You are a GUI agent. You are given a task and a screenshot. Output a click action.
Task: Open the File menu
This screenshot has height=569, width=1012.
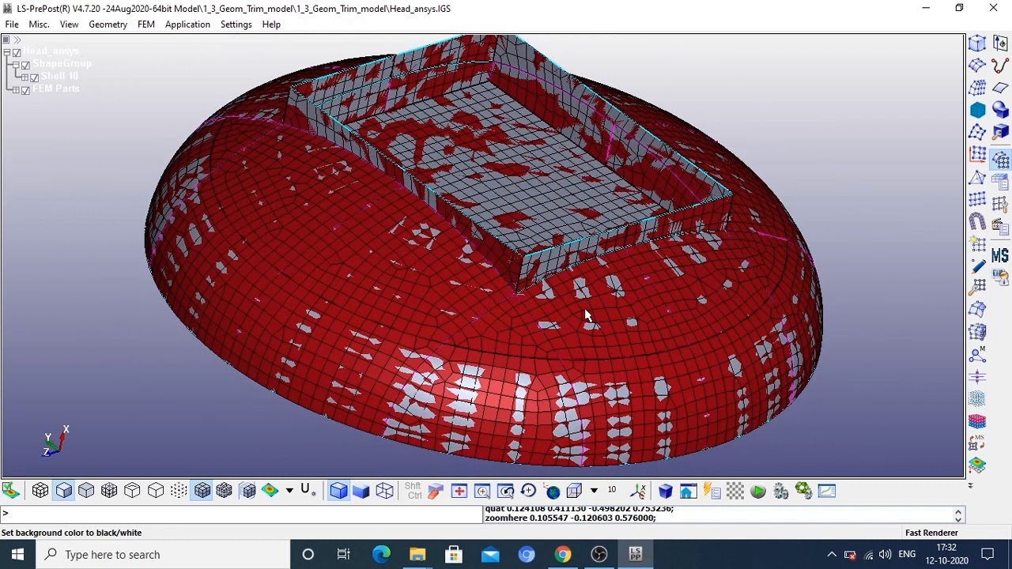[12, 24]
